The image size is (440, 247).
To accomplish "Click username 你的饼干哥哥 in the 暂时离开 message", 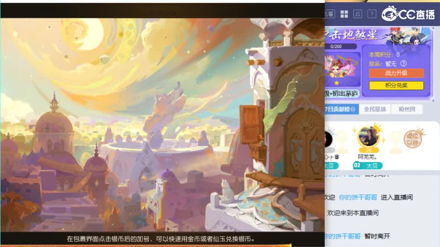I will [343, 236].
